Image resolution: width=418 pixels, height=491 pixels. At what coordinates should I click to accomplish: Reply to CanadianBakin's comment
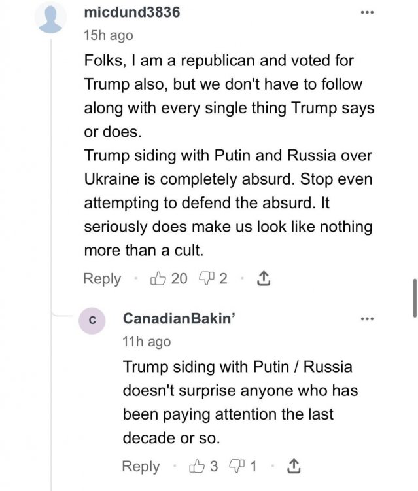pos(141,466)
